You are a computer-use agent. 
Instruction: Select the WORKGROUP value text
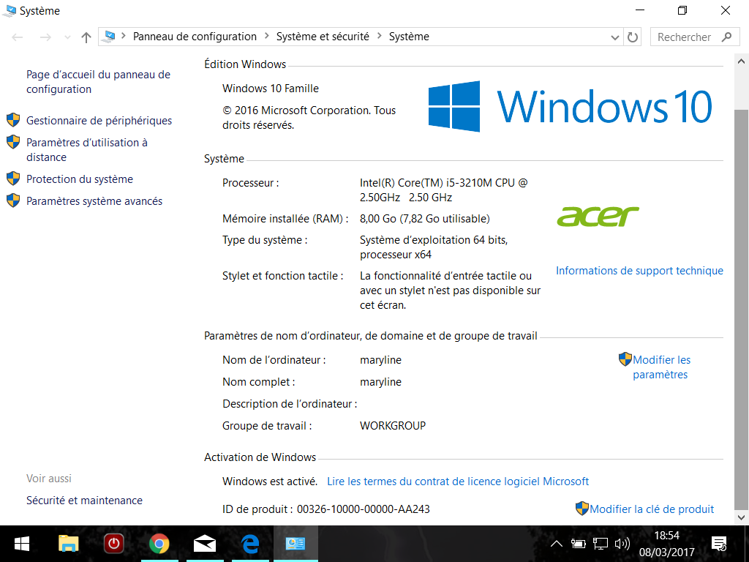[393, 425]
